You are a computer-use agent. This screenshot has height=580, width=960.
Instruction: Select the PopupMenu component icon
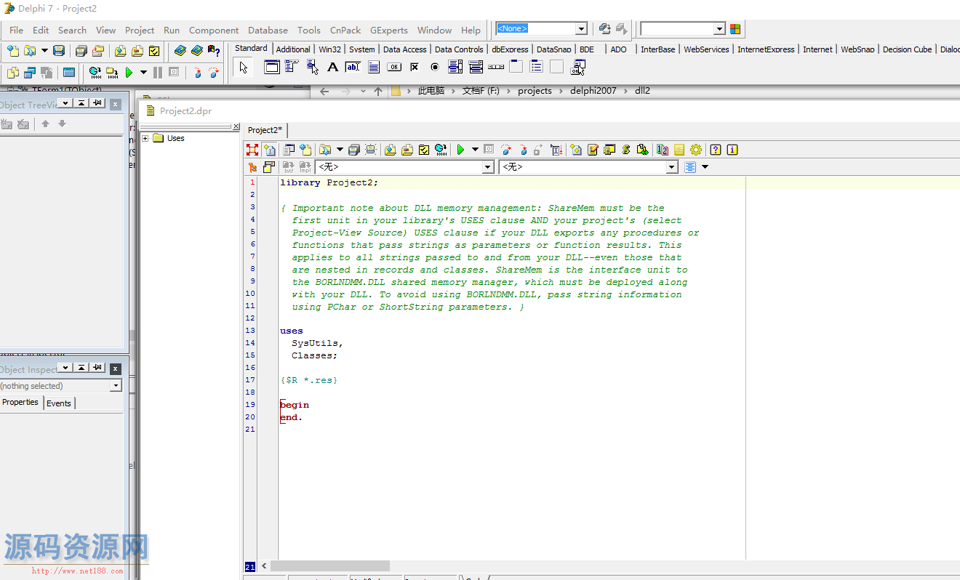(313, 68)
